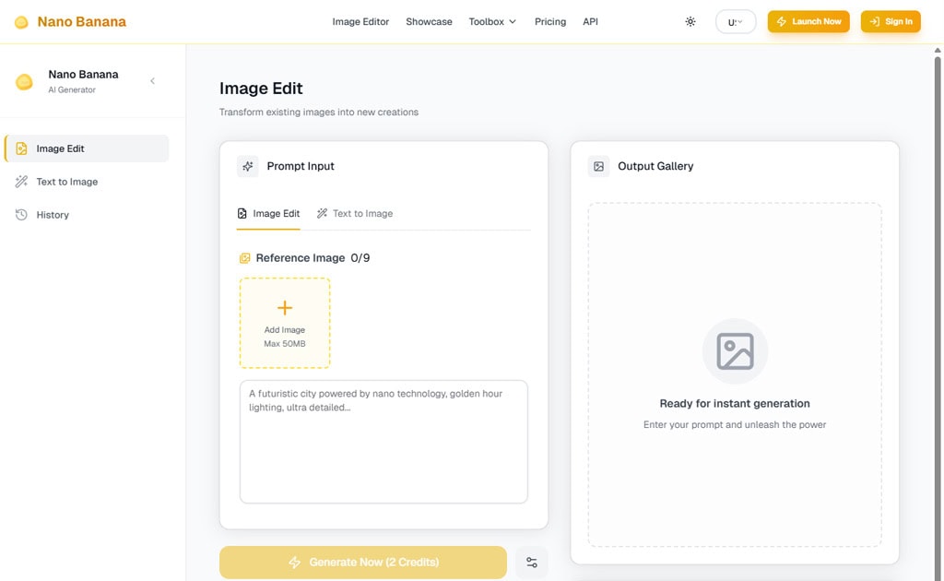Open Text to Image from sidebar
Viewport: 944px width, 581px height.
click(x=66, y=182)
